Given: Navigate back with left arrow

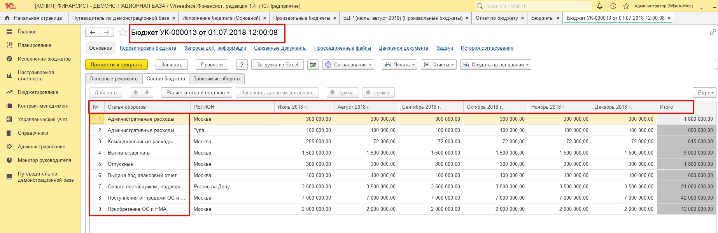Looking at the screenshot, I should [93, 33].
